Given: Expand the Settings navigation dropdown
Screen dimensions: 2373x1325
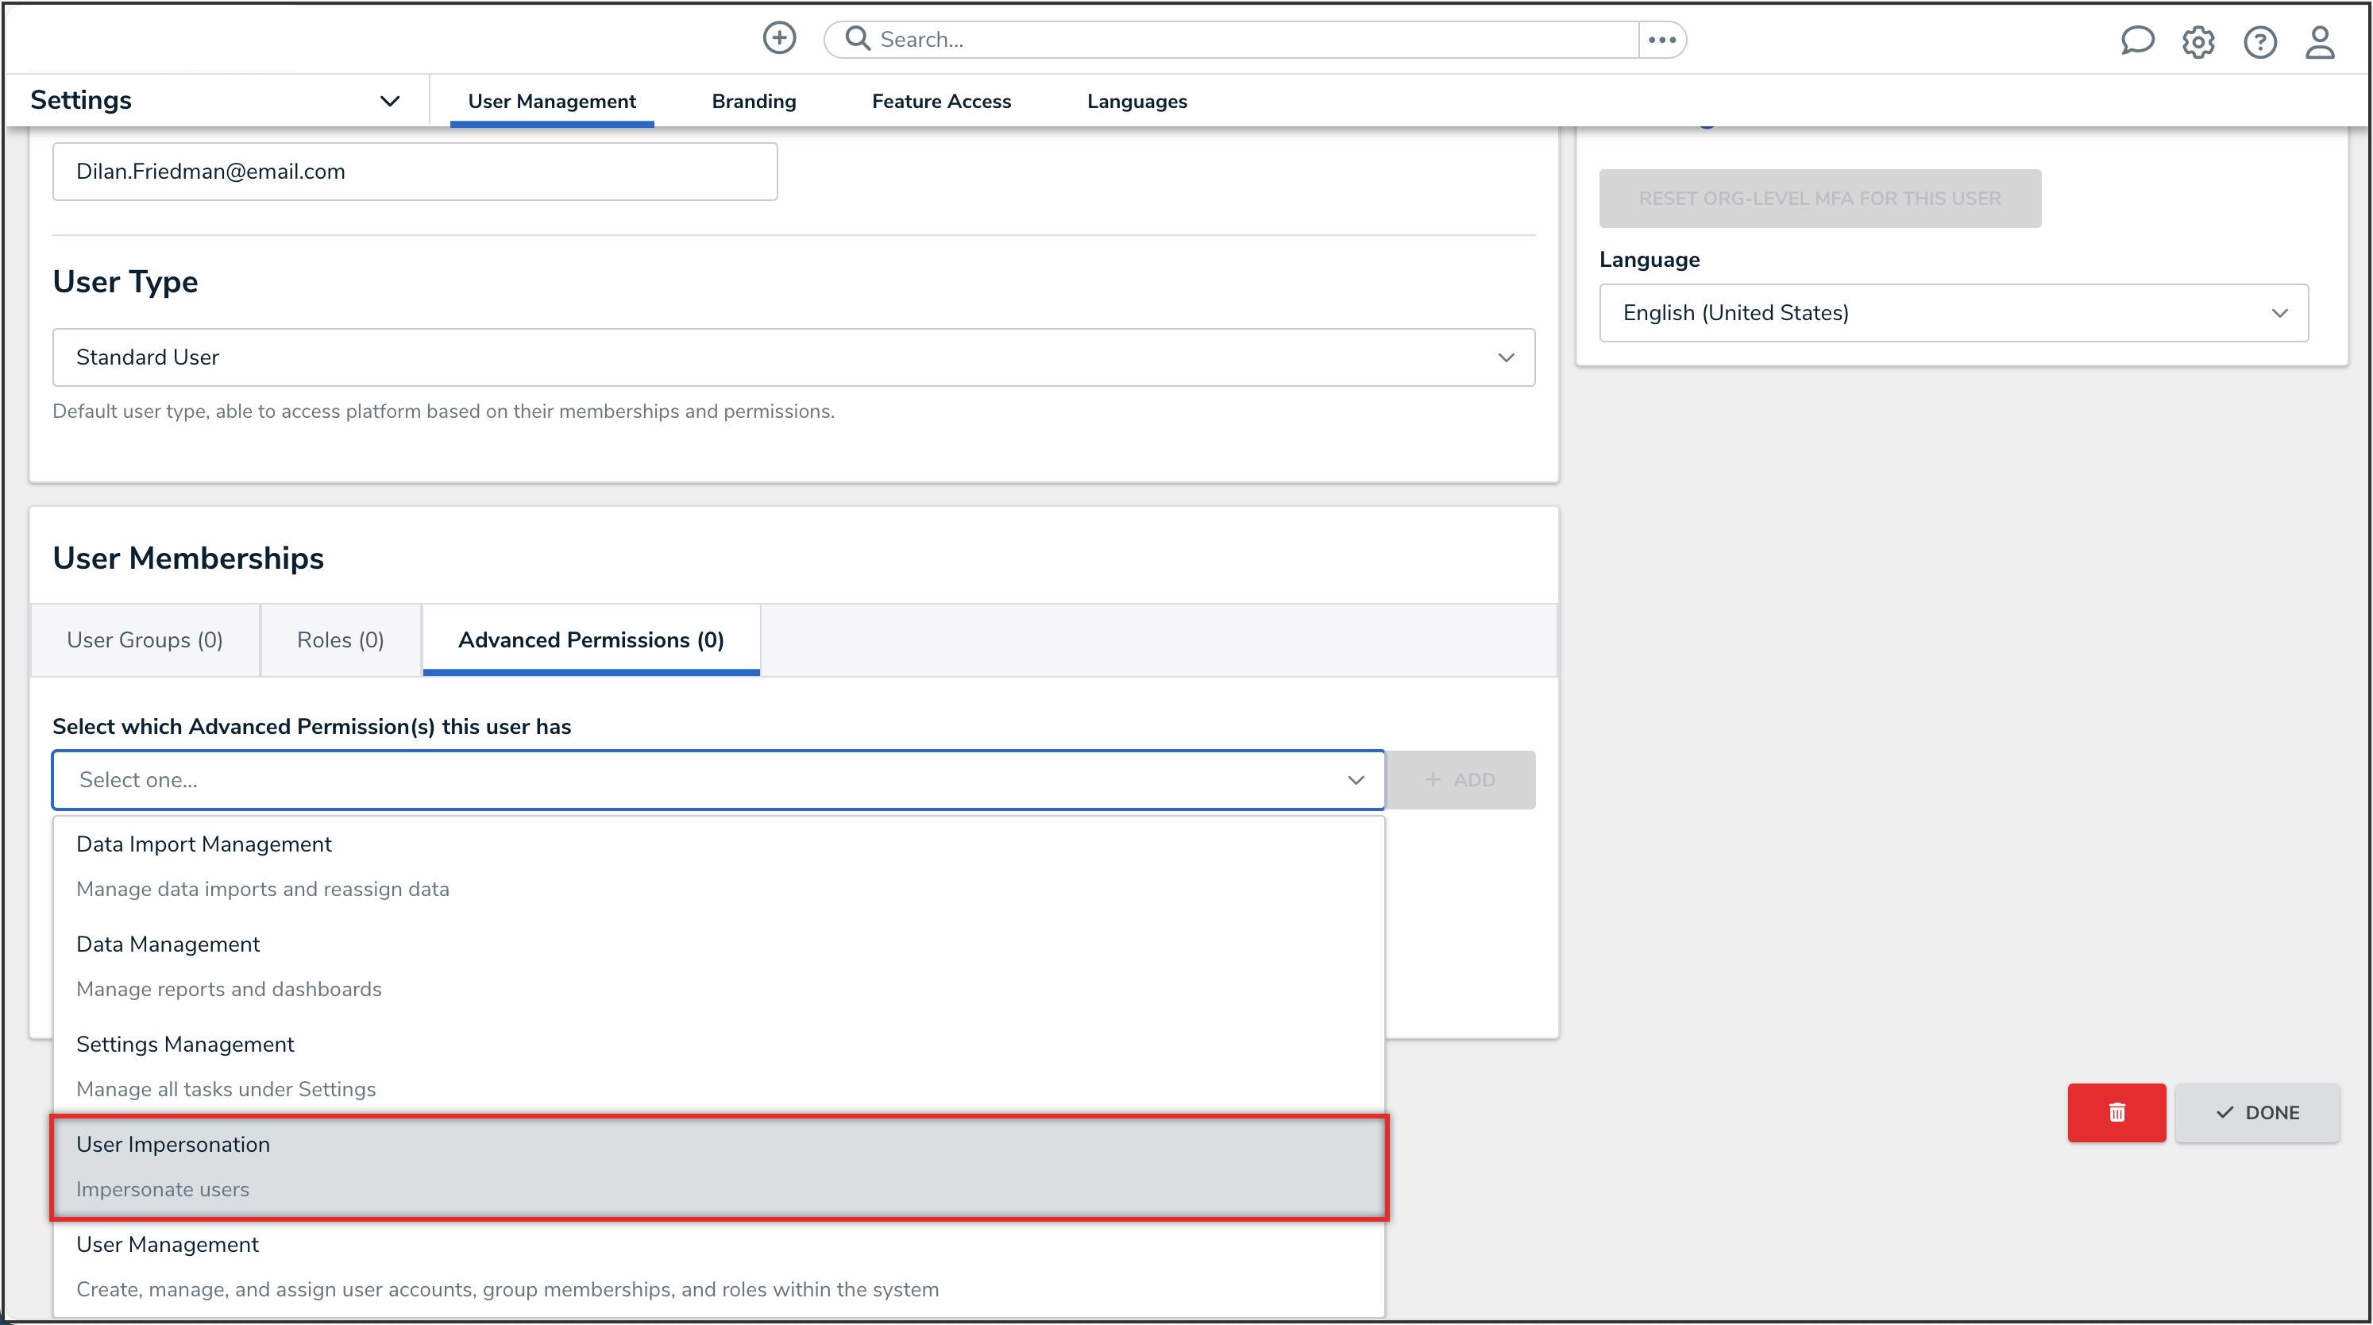Looking at the screenshot, I should [x=390, y=100].
